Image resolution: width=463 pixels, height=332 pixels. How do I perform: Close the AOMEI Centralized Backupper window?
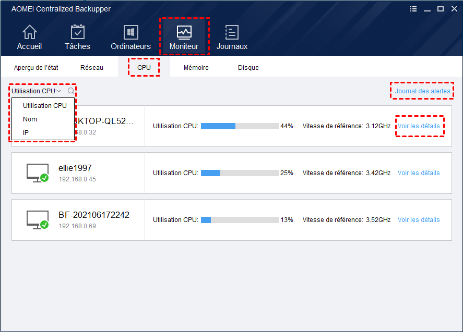click(x=454, y=9)
